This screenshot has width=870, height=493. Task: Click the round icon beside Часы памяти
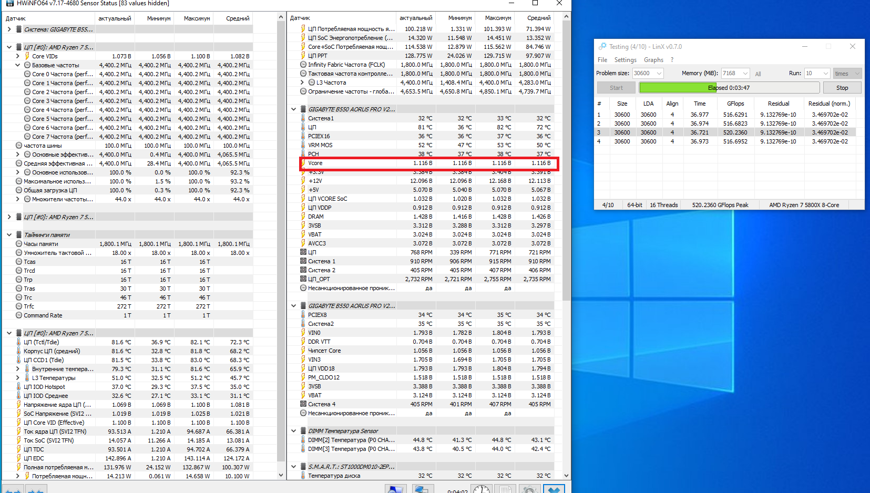tap(19, 244)
